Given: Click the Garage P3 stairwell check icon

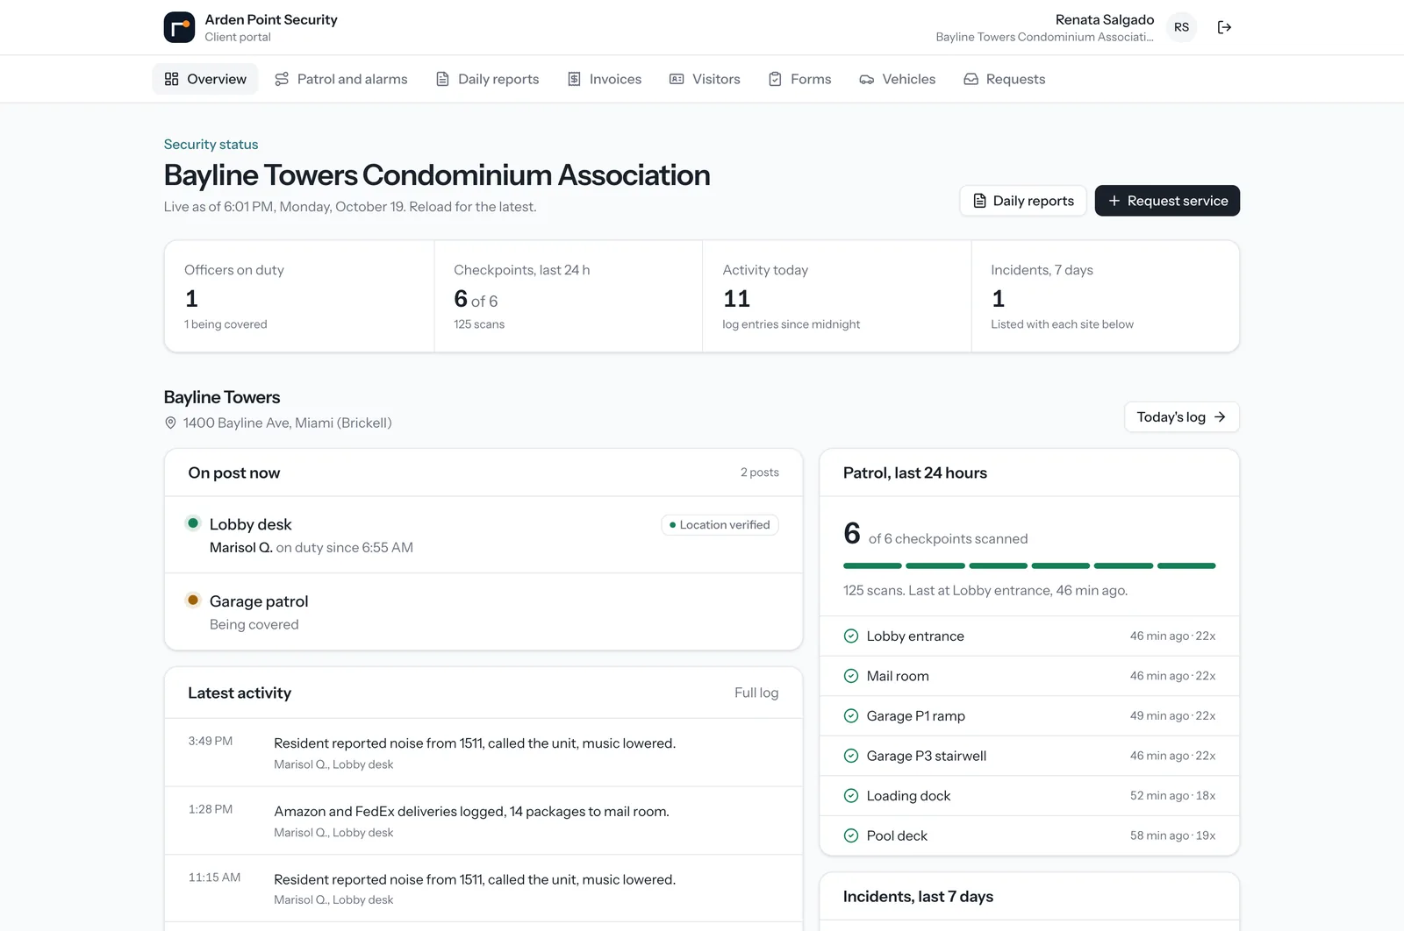Looking at the screenshot, I should point(850,756).
